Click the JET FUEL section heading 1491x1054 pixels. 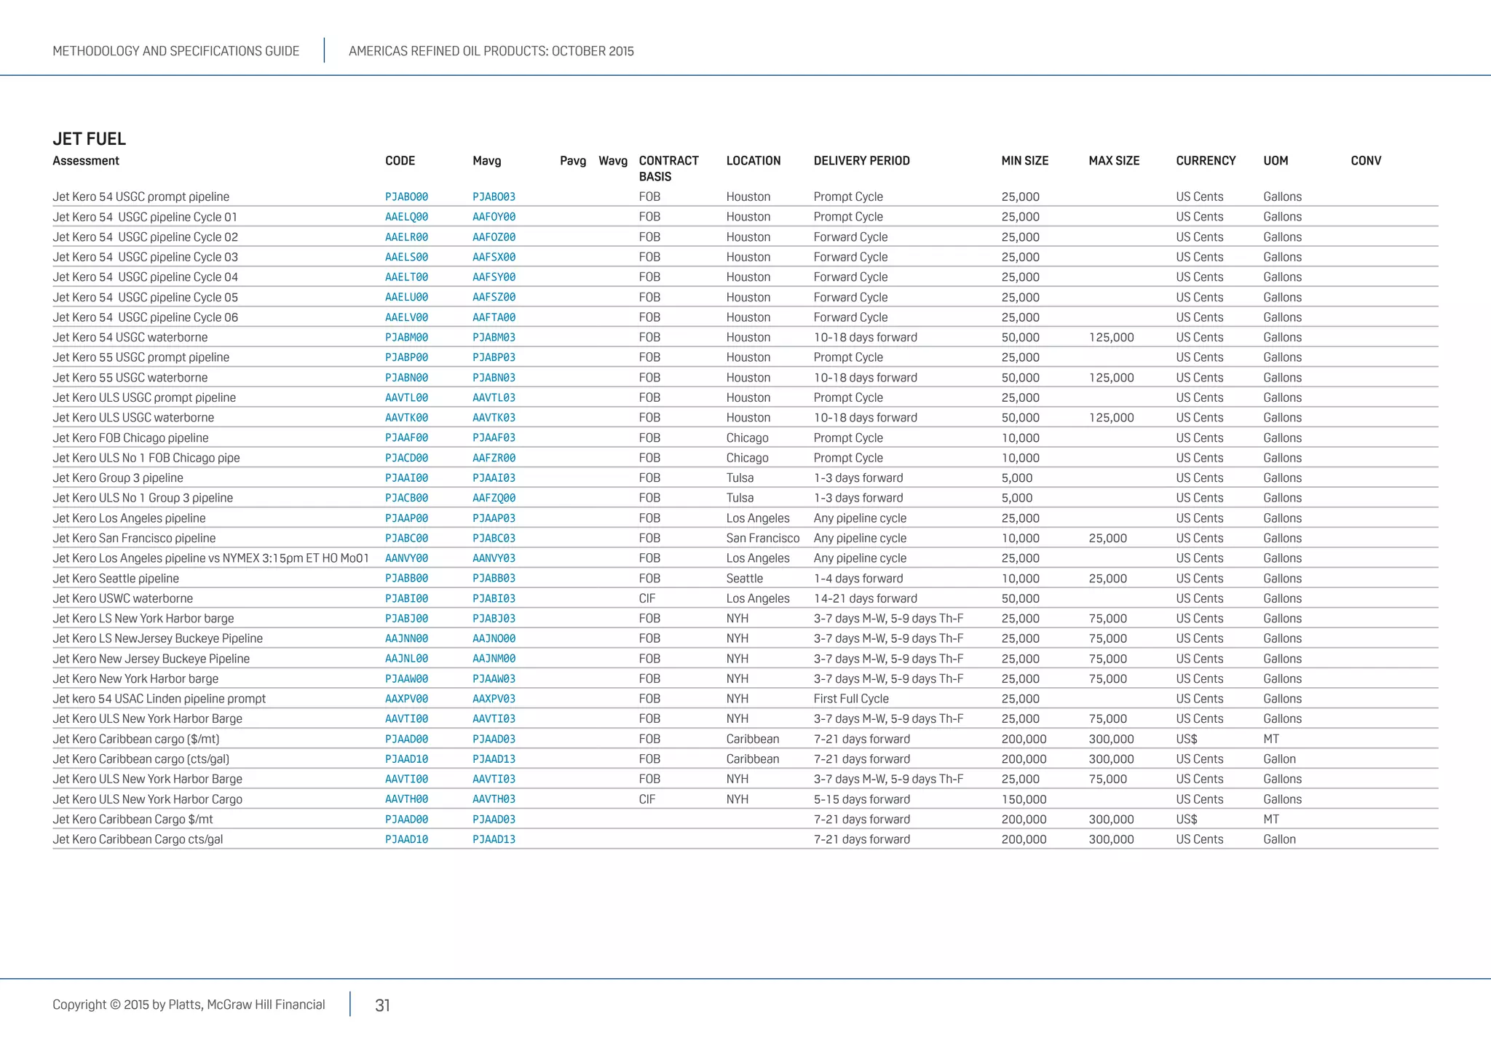pyautogui.click(x=89, y=139)
